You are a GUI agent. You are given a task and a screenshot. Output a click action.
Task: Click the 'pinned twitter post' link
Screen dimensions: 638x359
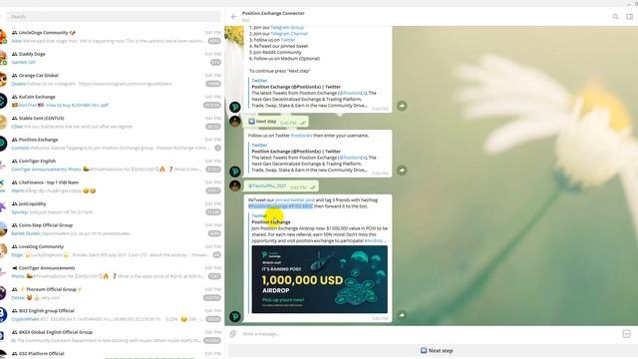point(295,199)
